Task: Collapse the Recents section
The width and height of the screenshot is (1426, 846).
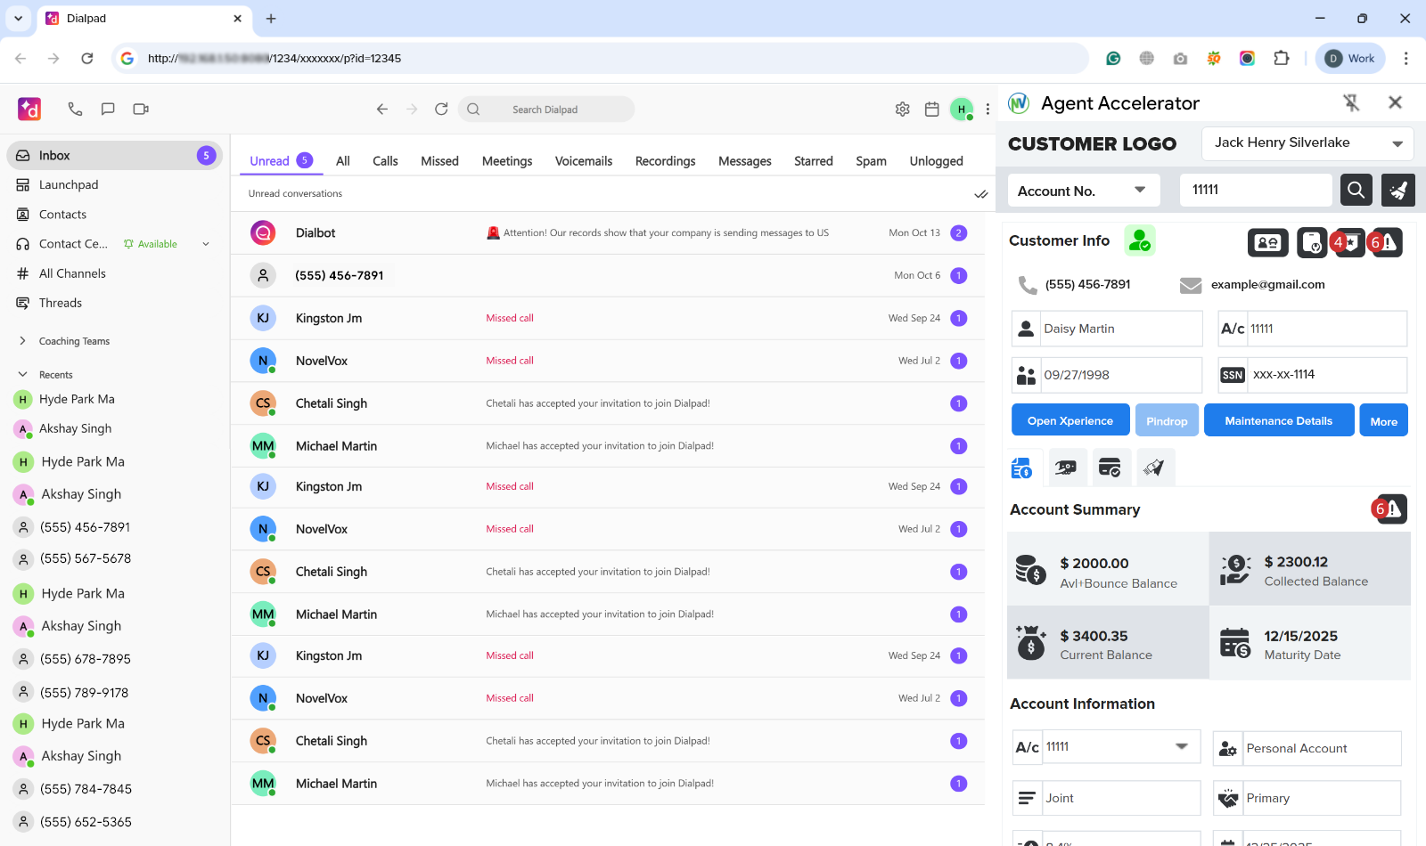Action: point(22,375)
